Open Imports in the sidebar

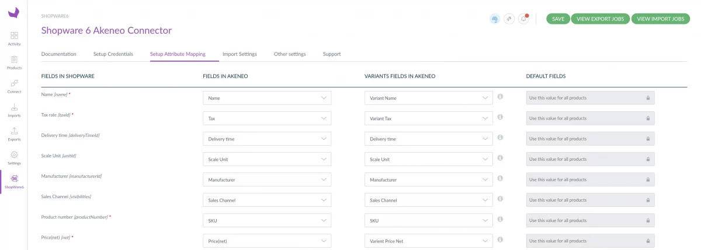(14, 110)
